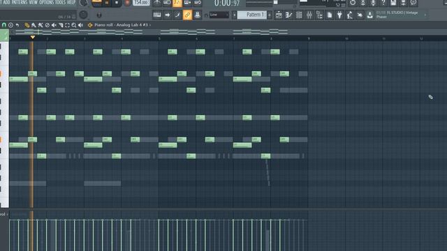Viewport: 447px width, 251px height.
Task: Toggle the piano roll magnet snap
Action: point(4,25)
